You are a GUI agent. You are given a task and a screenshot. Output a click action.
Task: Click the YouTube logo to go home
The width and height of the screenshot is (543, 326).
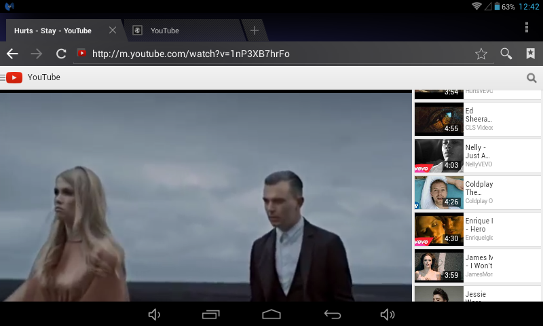coord(34,77)
